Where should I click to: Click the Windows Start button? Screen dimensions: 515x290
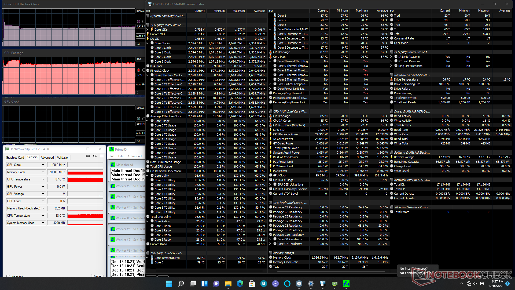click(x=169, y=284)
